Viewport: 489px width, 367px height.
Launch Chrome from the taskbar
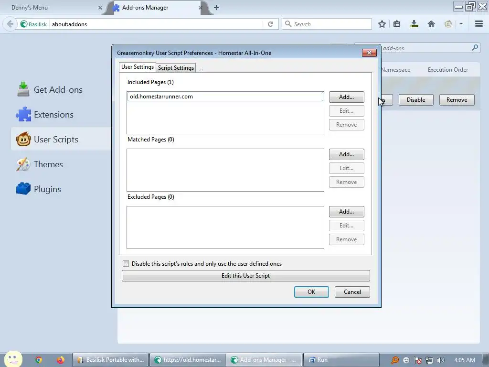[x=39, y=360]
